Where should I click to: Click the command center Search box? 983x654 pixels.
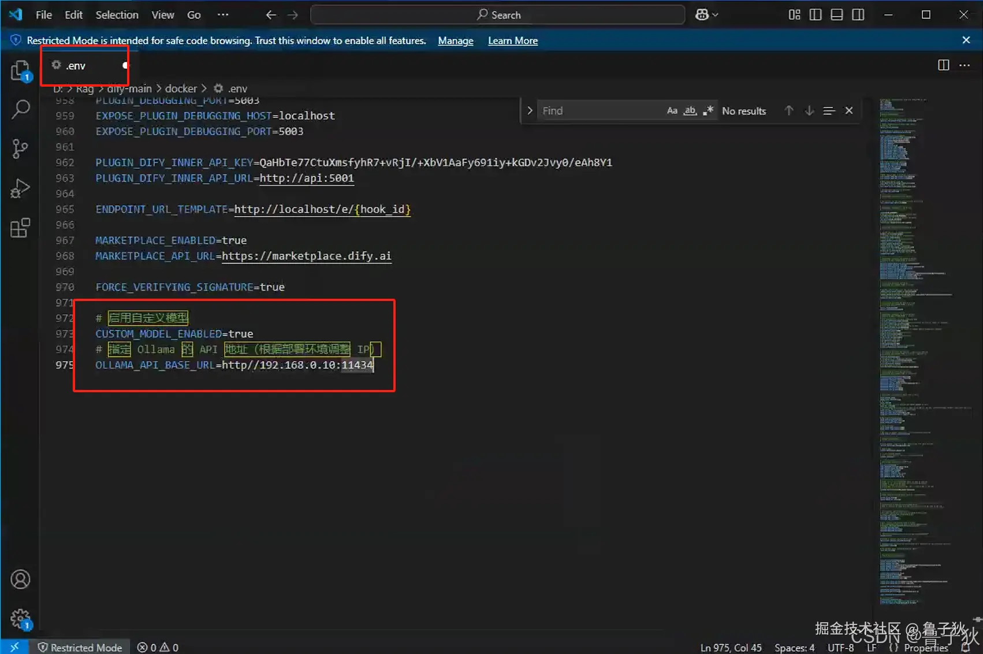pyautogui.click(x=498, y=15)
